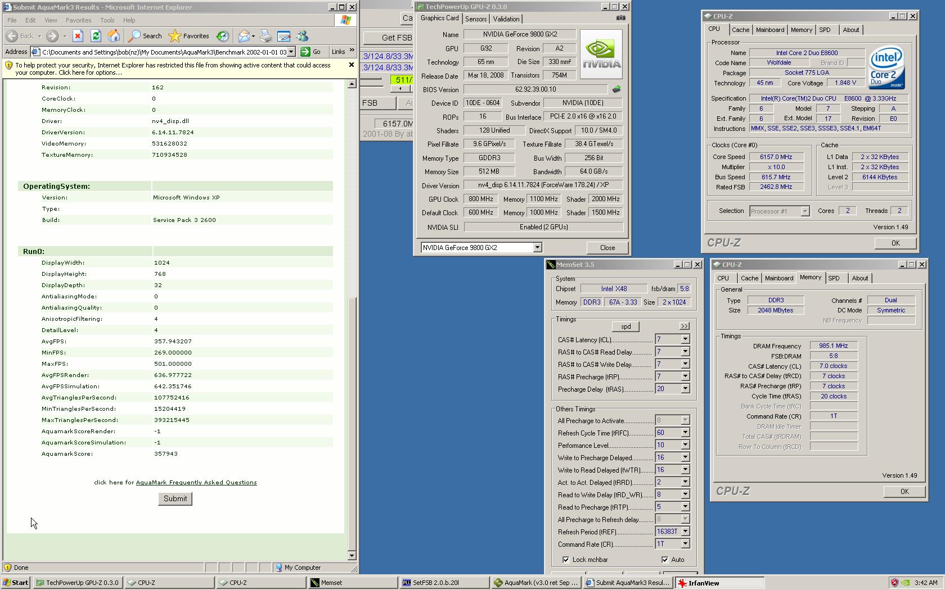The height and width of the screenshot is (590, 945).
Task: Click the Start button on the taskbar
Action: [16, 583]
